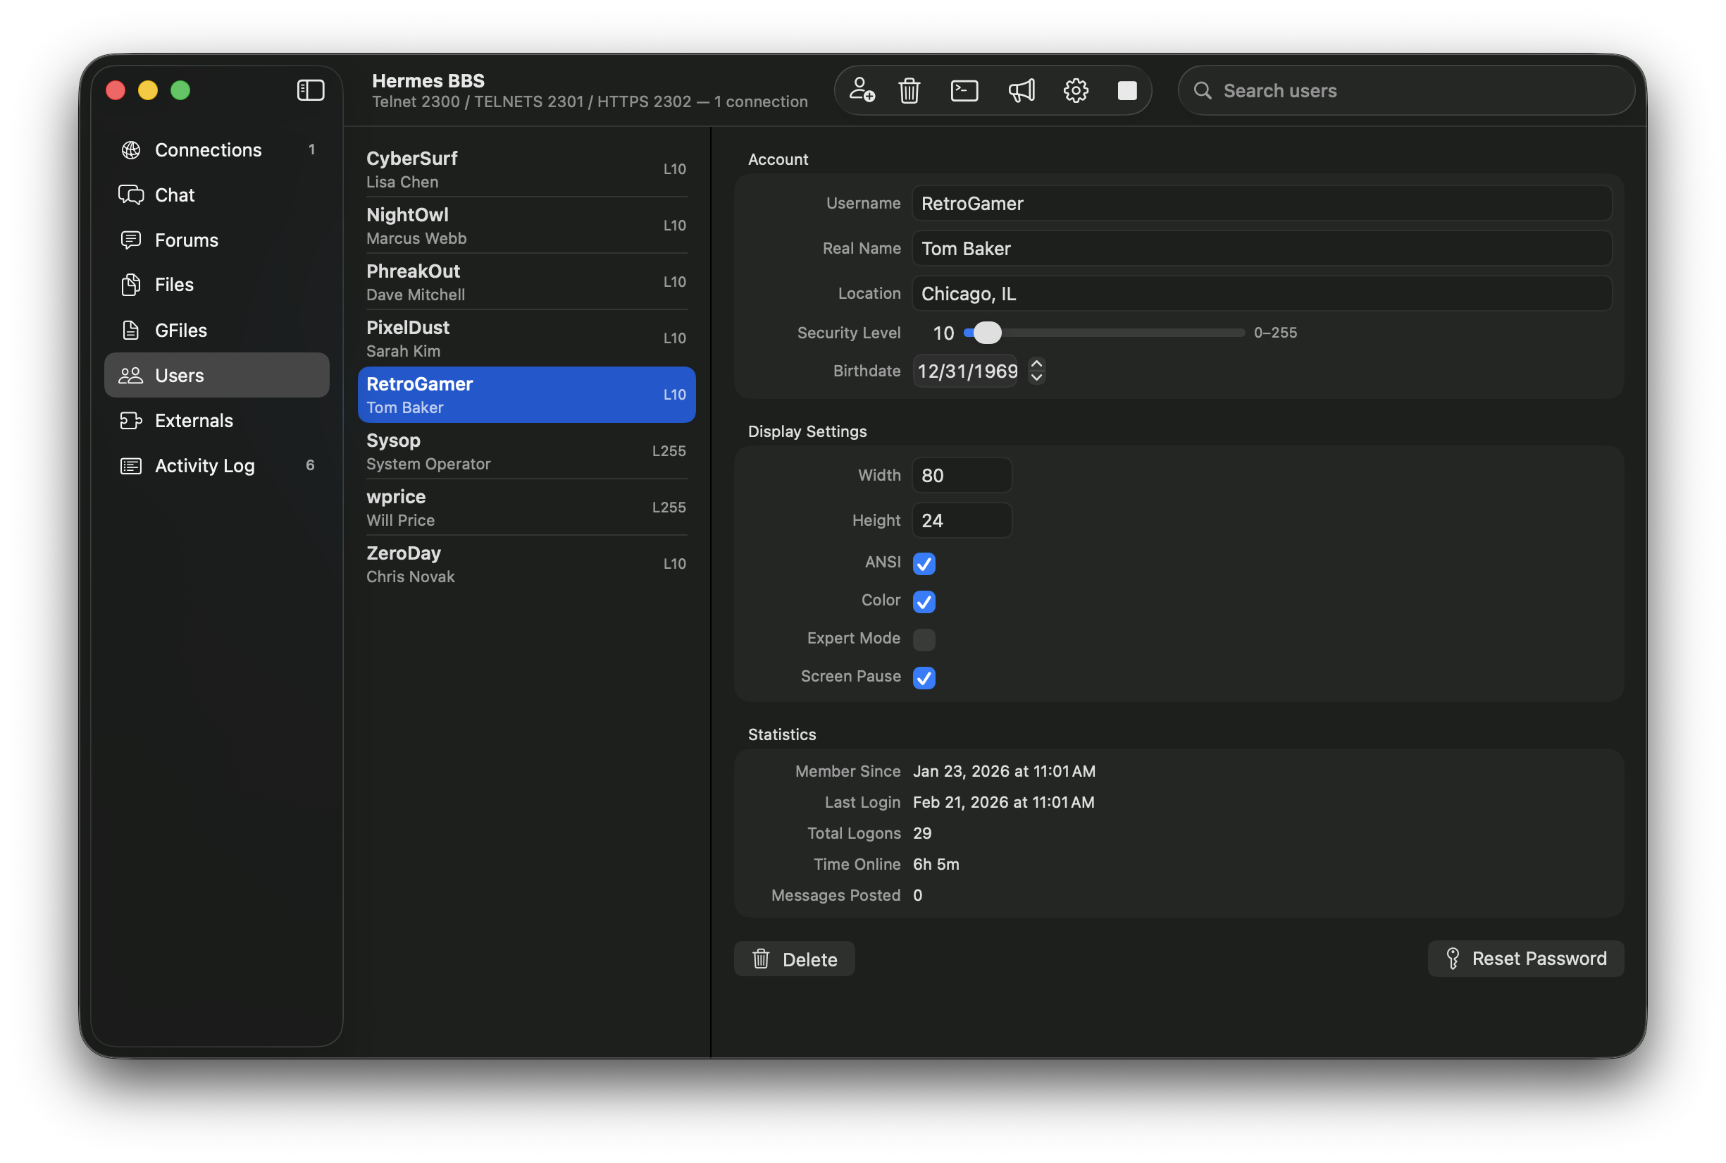Uncheck the Color checkbox

(924, 601)
